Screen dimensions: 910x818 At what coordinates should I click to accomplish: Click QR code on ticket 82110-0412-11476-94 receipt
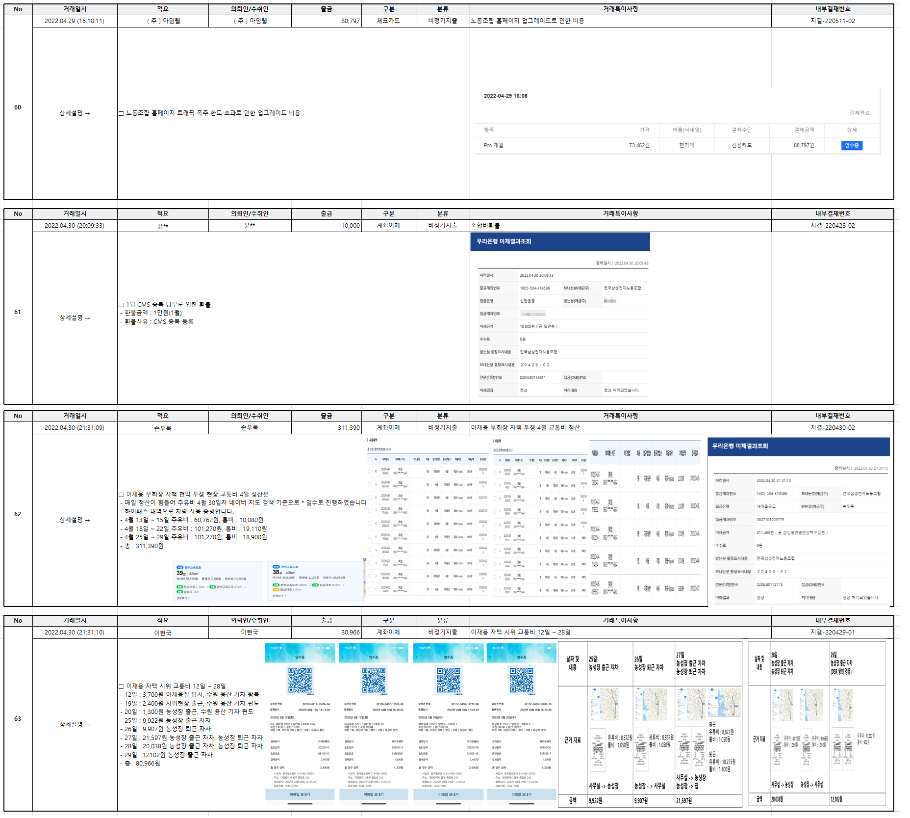coord(300,680)
